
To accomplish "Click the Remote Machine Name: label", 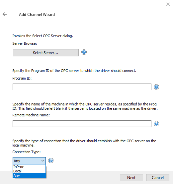I will [31, 115].
